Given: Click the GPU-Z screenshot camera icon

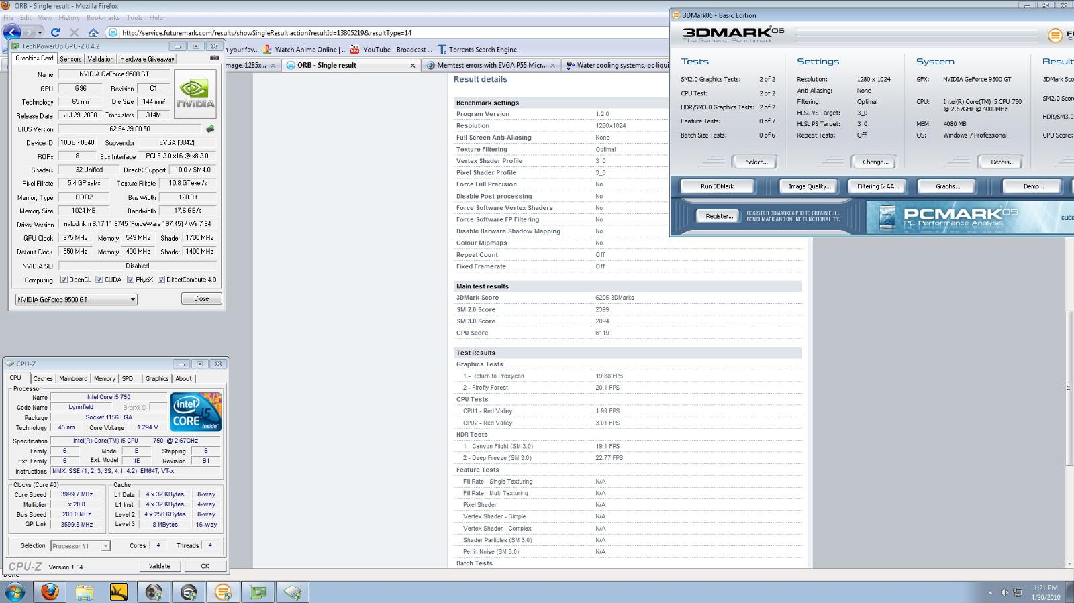Looking at the screenshot, I should pos(215,58).
